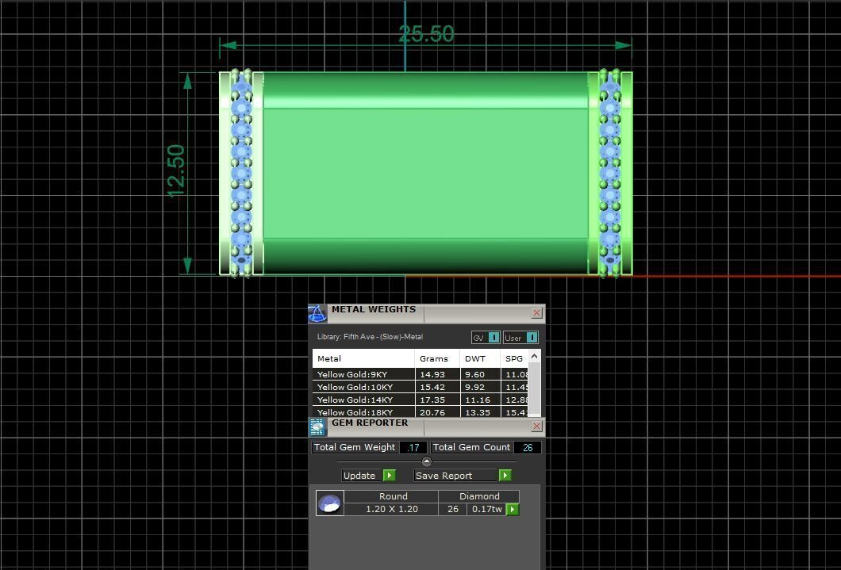Close the Gem Reporter panel
This screenshot has width=841, height=570.
point(536,426)
